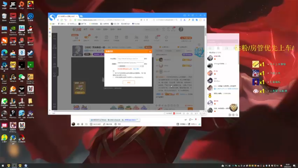298x168 pixels.
Task: Copy the stream key in dialog
Action: point(145,64)
